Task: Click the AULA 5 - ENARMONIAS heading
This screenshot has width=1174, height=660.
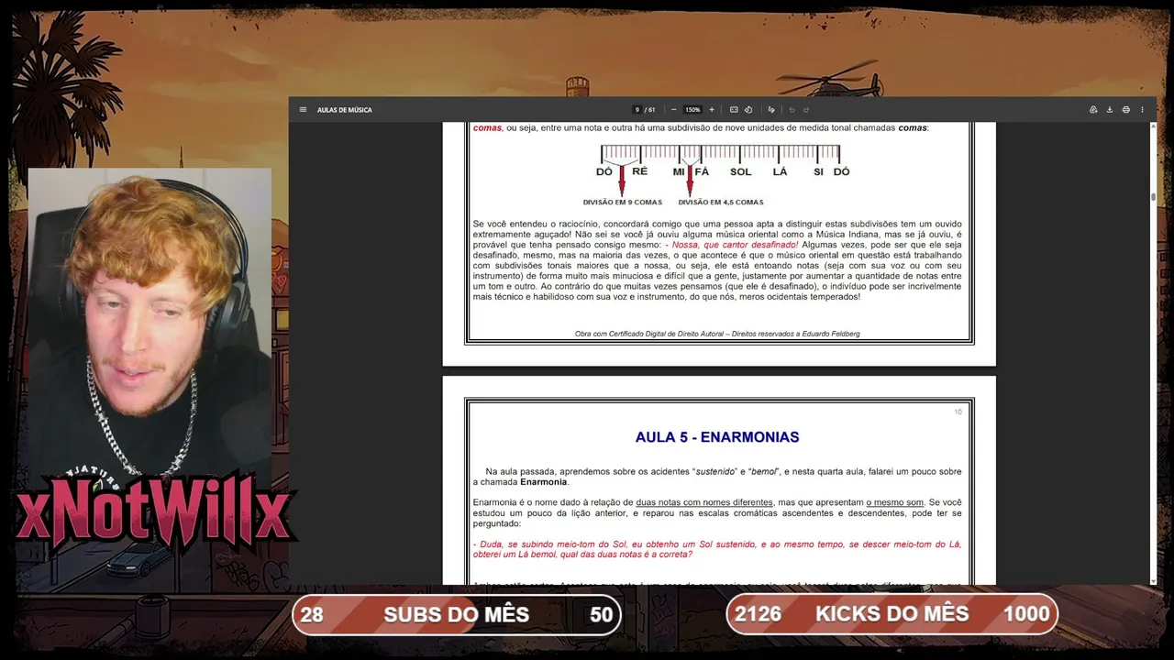Action: tap(717, 437)
